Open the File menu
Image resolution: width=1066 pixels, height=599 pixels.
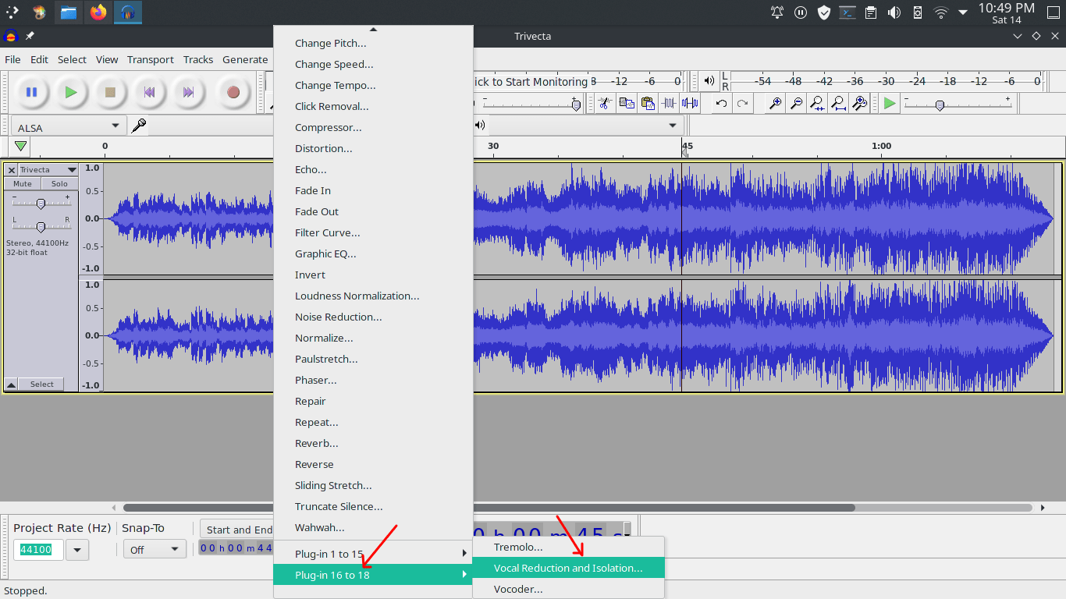pyautogui.click(x=12, y=59)
